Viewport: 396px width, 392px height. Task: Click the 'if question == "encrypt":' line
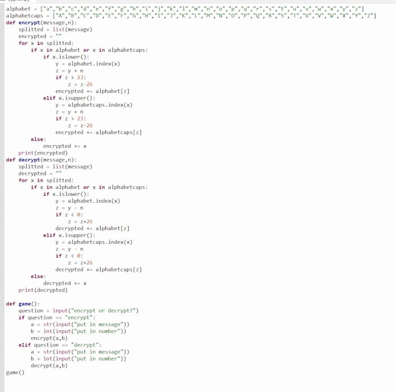click(57, 317)
